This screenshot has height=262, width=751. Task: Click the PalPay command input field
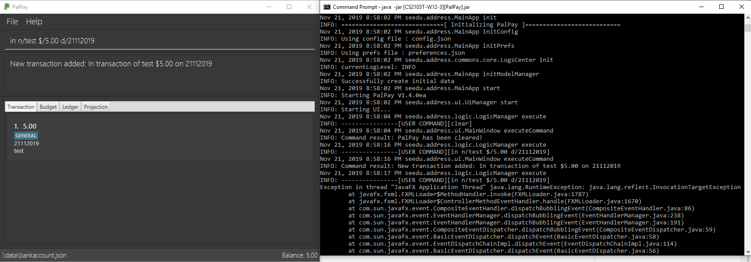coord(160,41)
